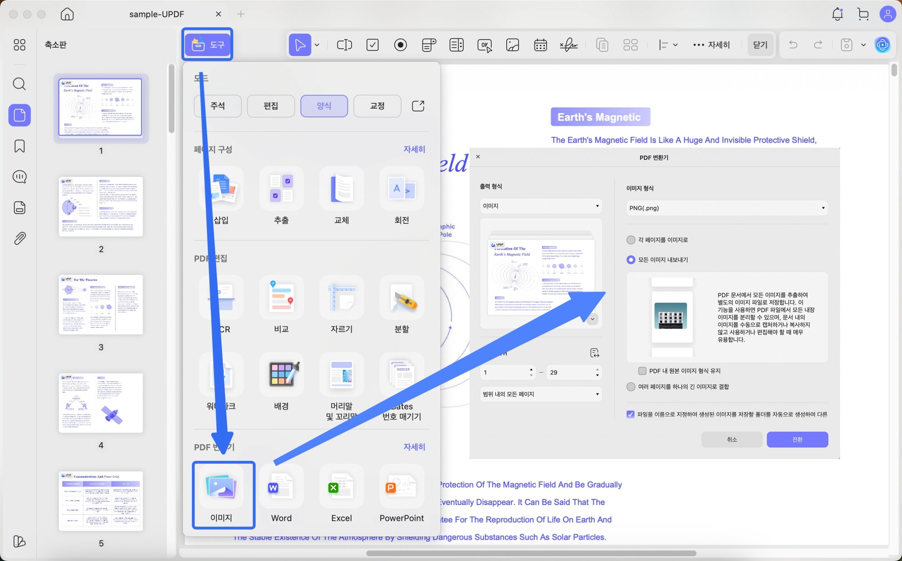902x561 pixels.
Task: Select page 3 thumbnail
Action: (101, 304)
